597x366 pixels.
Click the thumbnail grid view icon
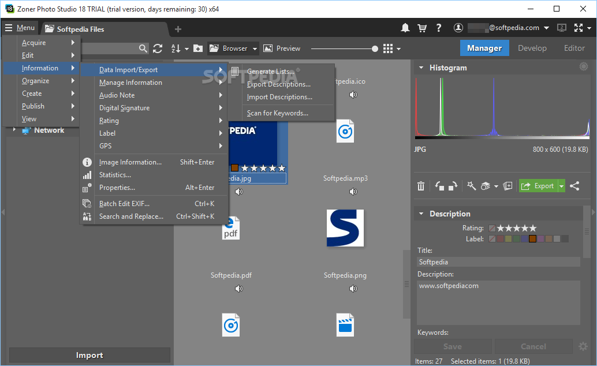tap(388, 48)
